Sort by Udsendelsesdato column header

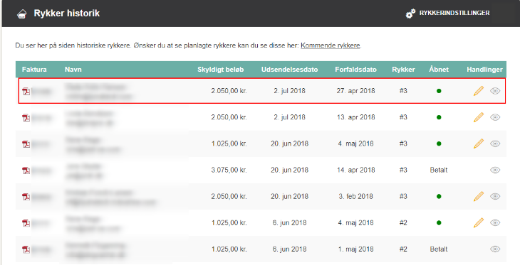pyautogui.click(x=289, y=70)
